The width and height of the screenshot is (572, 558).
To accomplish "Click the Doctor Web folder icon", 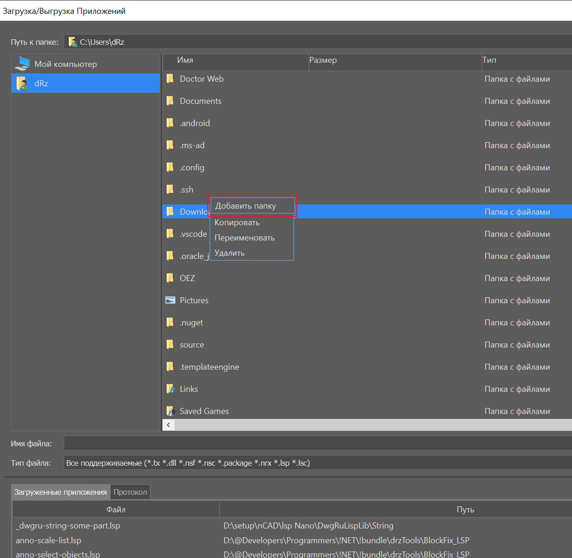I will coord(170,79).
